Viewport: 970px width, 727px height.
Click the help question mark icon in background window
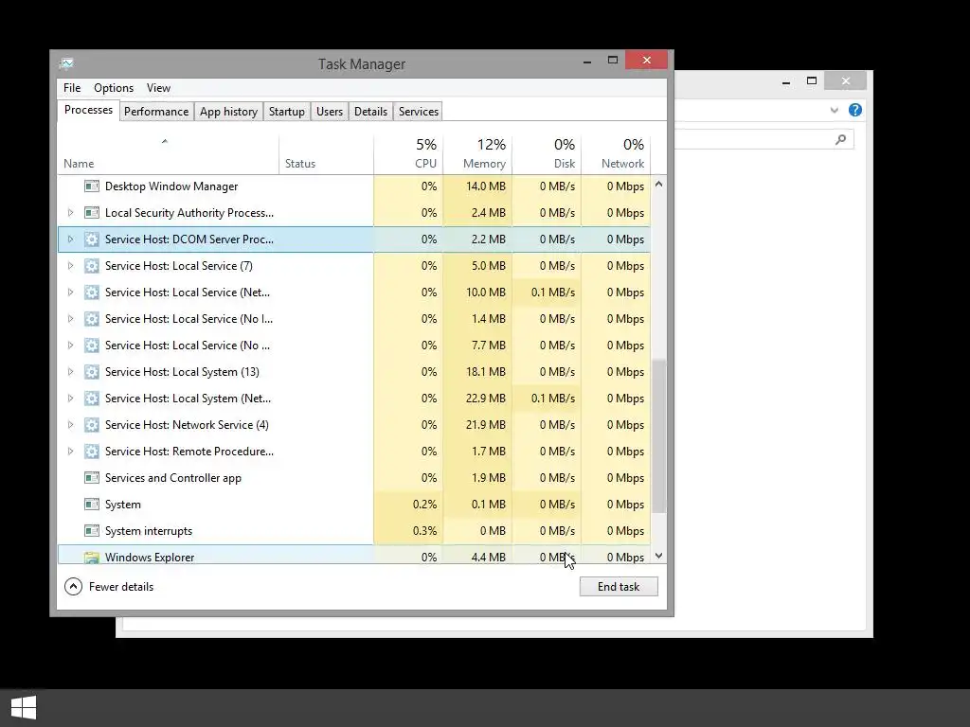click(x=855, y=110)
